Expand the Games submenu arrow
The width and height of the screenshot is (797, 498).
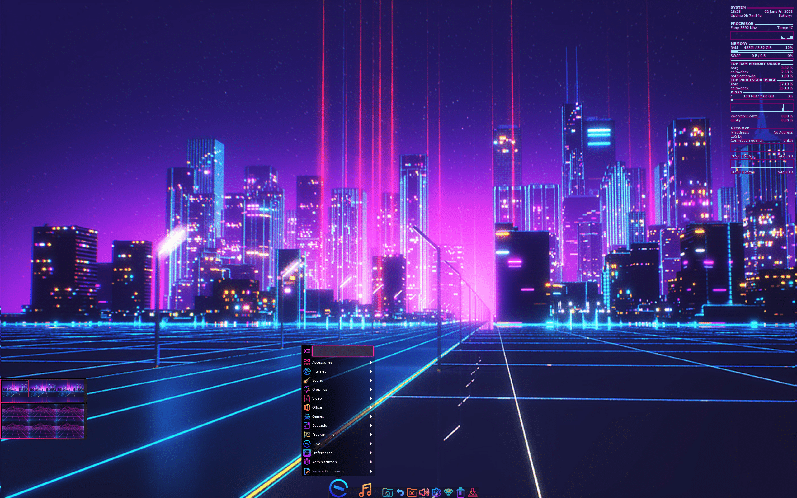(371, 416)
